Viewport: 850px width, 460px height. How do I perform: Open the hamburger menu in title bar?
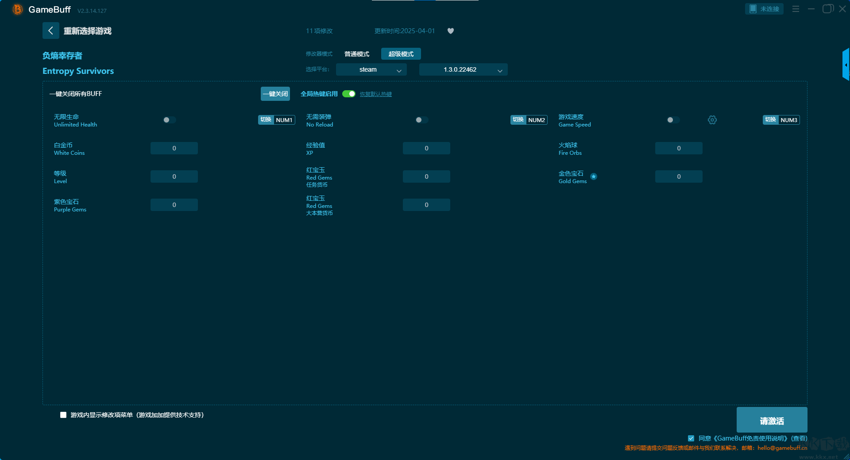pos(796,9)
